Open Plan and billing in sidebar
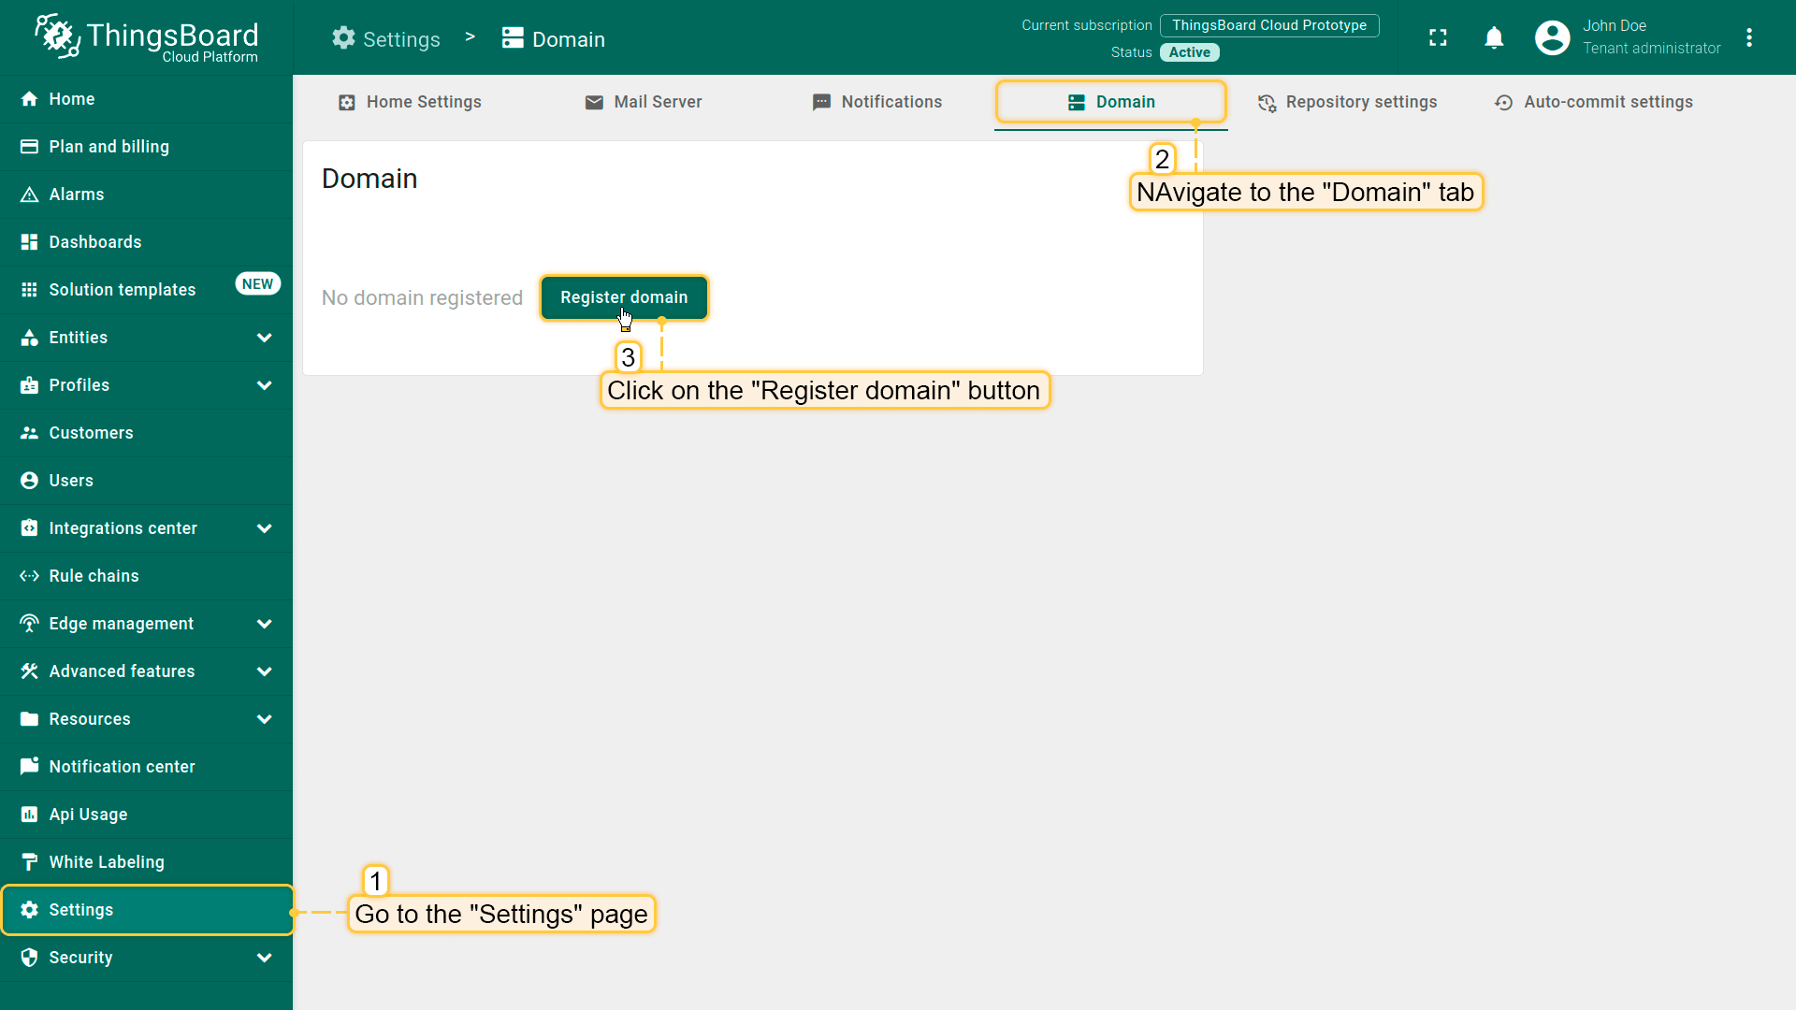 click(x=147, y=147)
